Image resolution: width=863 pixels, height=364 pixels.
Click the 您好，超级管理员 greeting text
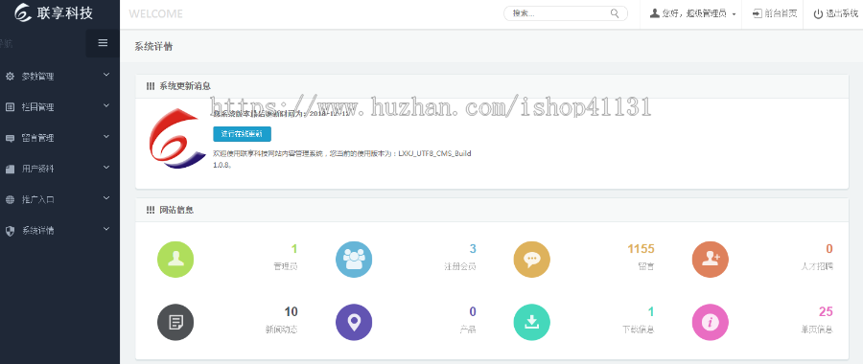[695, 13]
